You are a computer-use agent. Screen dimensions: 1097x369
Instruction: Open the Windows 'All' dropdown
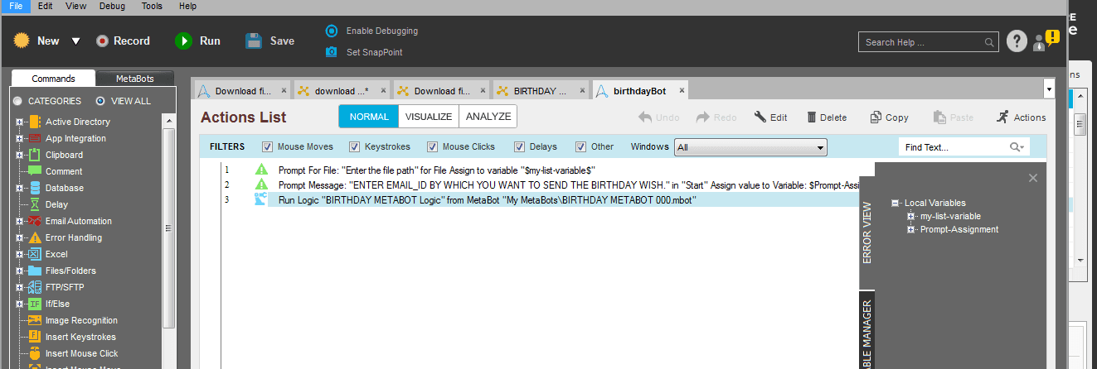point(751,147)
